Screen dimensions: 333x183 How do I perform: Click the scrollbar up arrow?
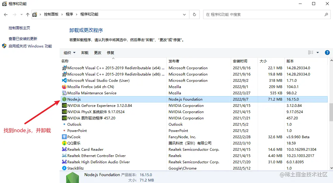pos(331,61)
